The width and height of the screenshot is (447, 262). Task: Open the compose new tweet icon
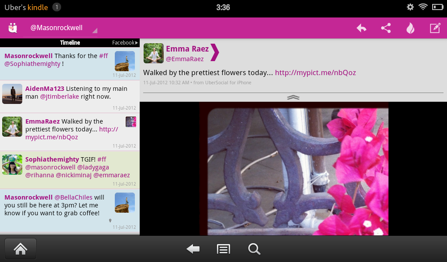435,27
